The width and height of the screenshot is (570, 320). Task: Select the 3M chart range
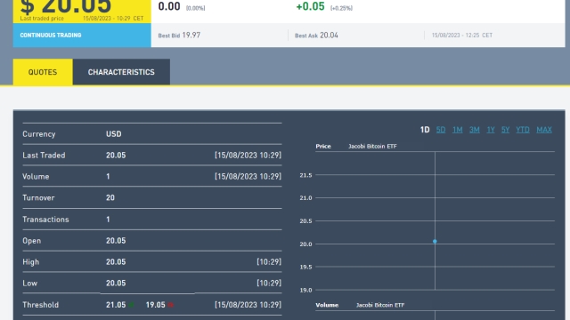(474, 130)
